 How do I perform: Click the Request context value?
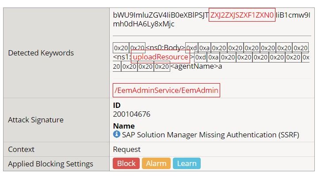pyautogui.click(x=127, y=149)
